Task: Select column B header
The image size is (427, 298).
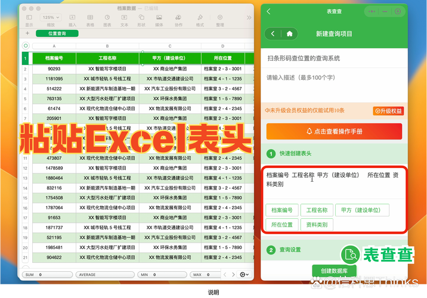Action: 107,46
